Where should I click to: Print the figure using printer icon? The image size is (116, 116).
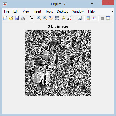click(23, 18)
